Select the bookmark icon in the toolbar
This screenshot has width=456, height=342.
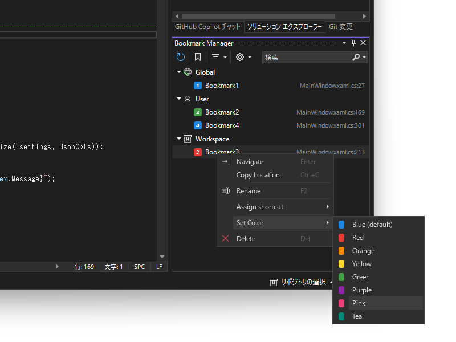pos(197,56)
